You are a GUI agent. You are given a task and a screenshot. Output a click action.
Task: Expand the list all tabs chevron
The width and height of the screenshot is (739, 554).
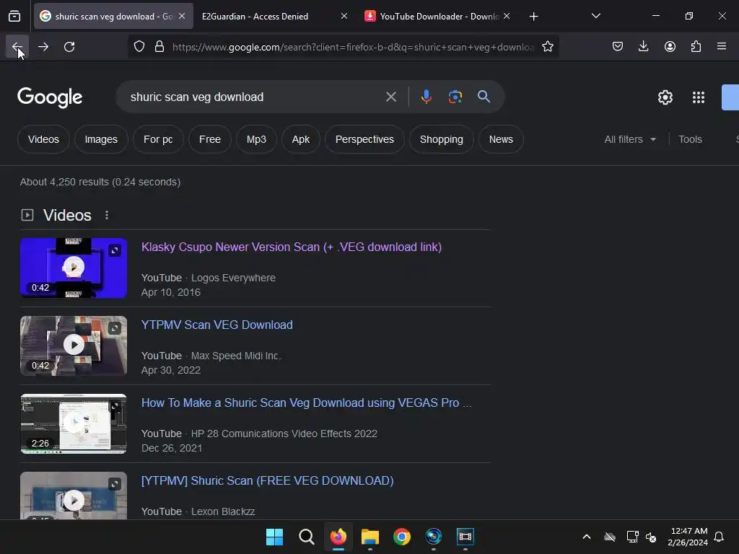(595, 17)
